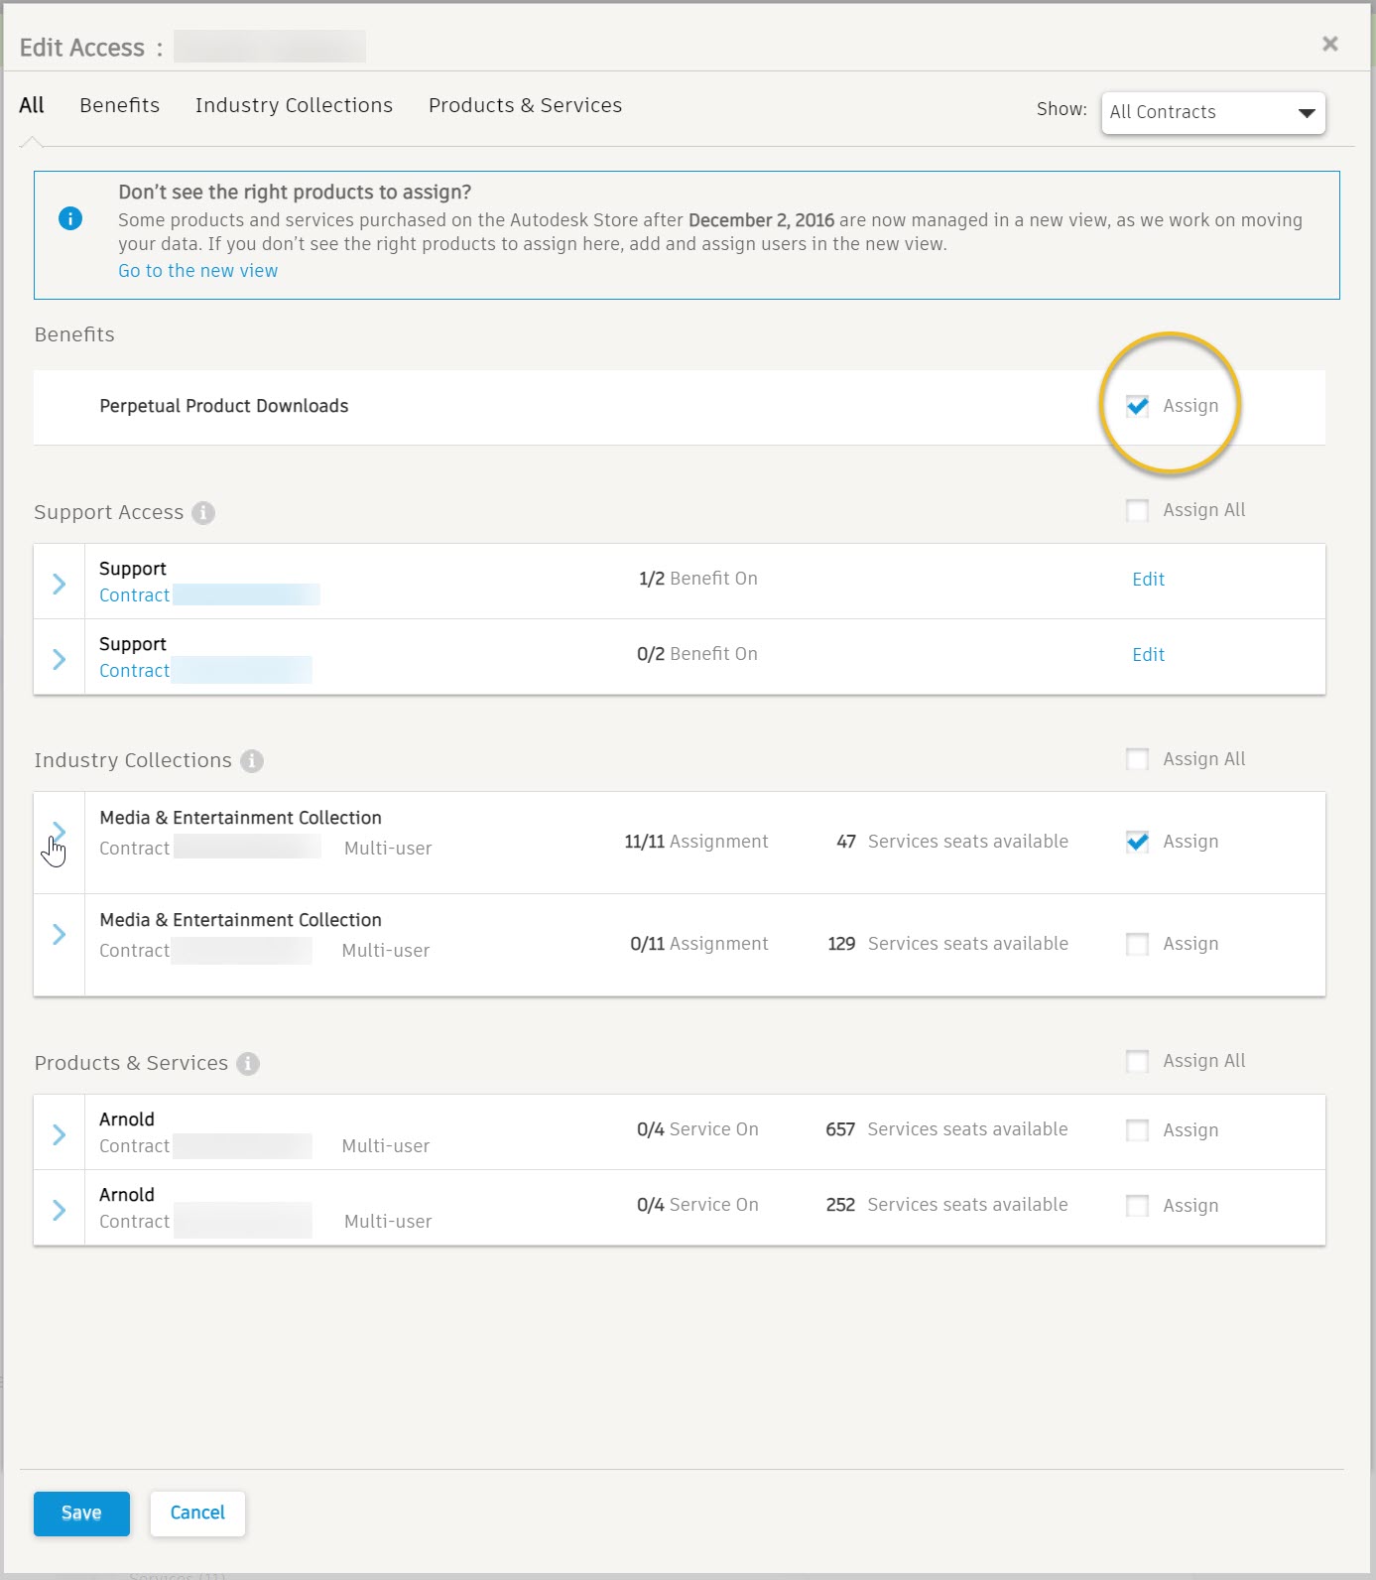Expand the first Support contract row
This screenshot has height=1580, width=1376.
pyautogui.click(x=60, y=584)
